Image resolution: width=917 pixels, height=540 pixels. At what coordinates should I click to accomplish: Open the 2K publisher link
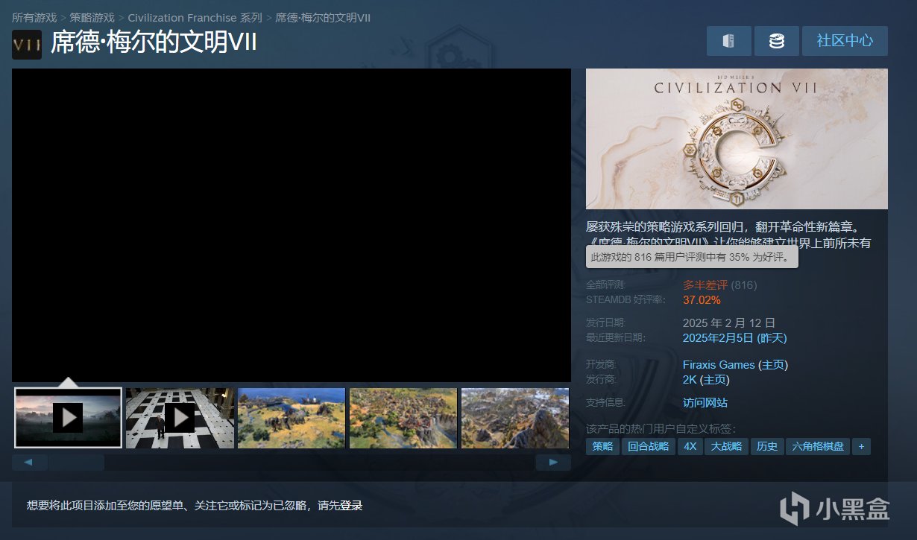pyautogui.click(x=690, y=380)
